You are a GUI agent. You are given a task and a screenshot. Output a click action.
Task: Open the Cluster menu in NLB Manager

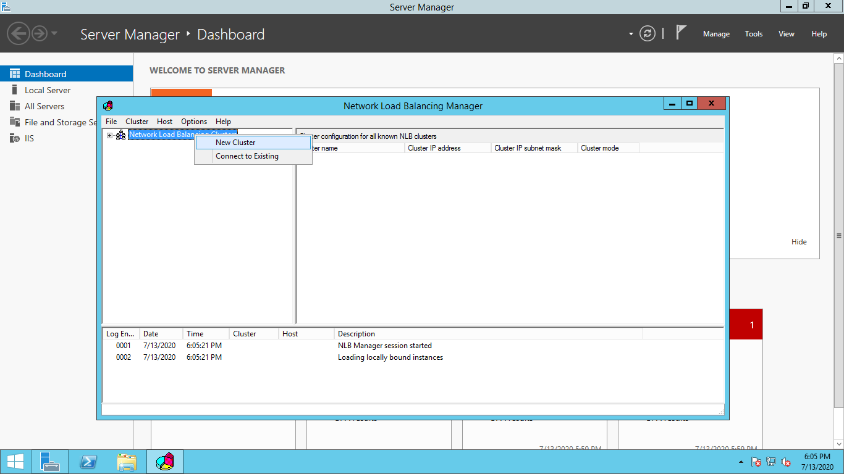pyautogui.click(x=137, y=122)
